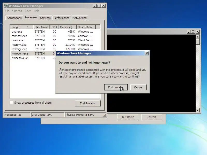This screenshot has height=155, width=207.
Task: Open the Networking tab
Action: (x=79, y=18)
